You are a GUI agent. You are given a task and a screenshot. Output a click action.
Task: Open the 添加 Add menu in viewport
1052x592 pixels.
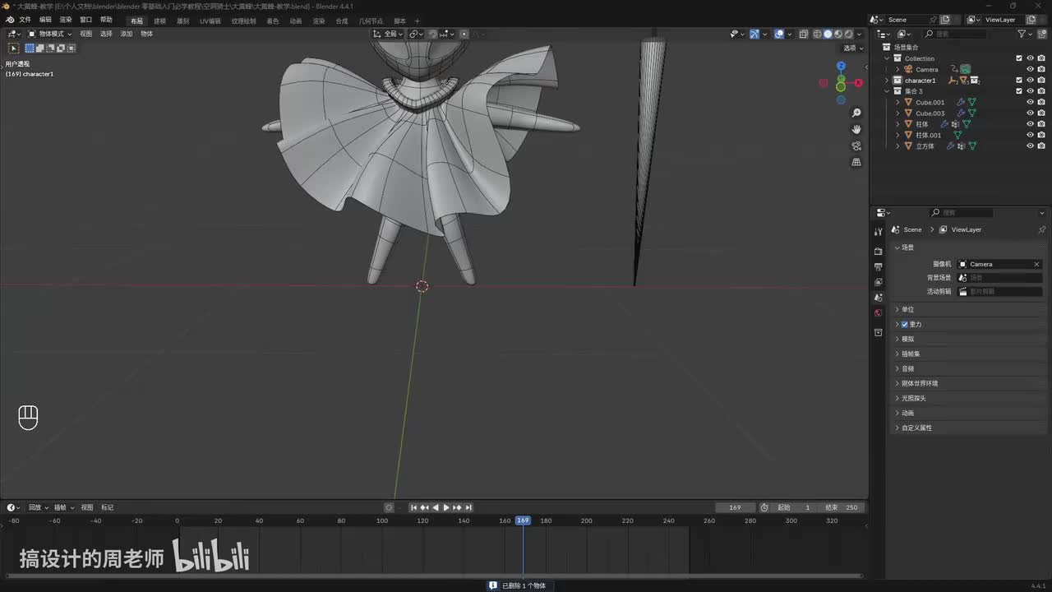(127, 34)
